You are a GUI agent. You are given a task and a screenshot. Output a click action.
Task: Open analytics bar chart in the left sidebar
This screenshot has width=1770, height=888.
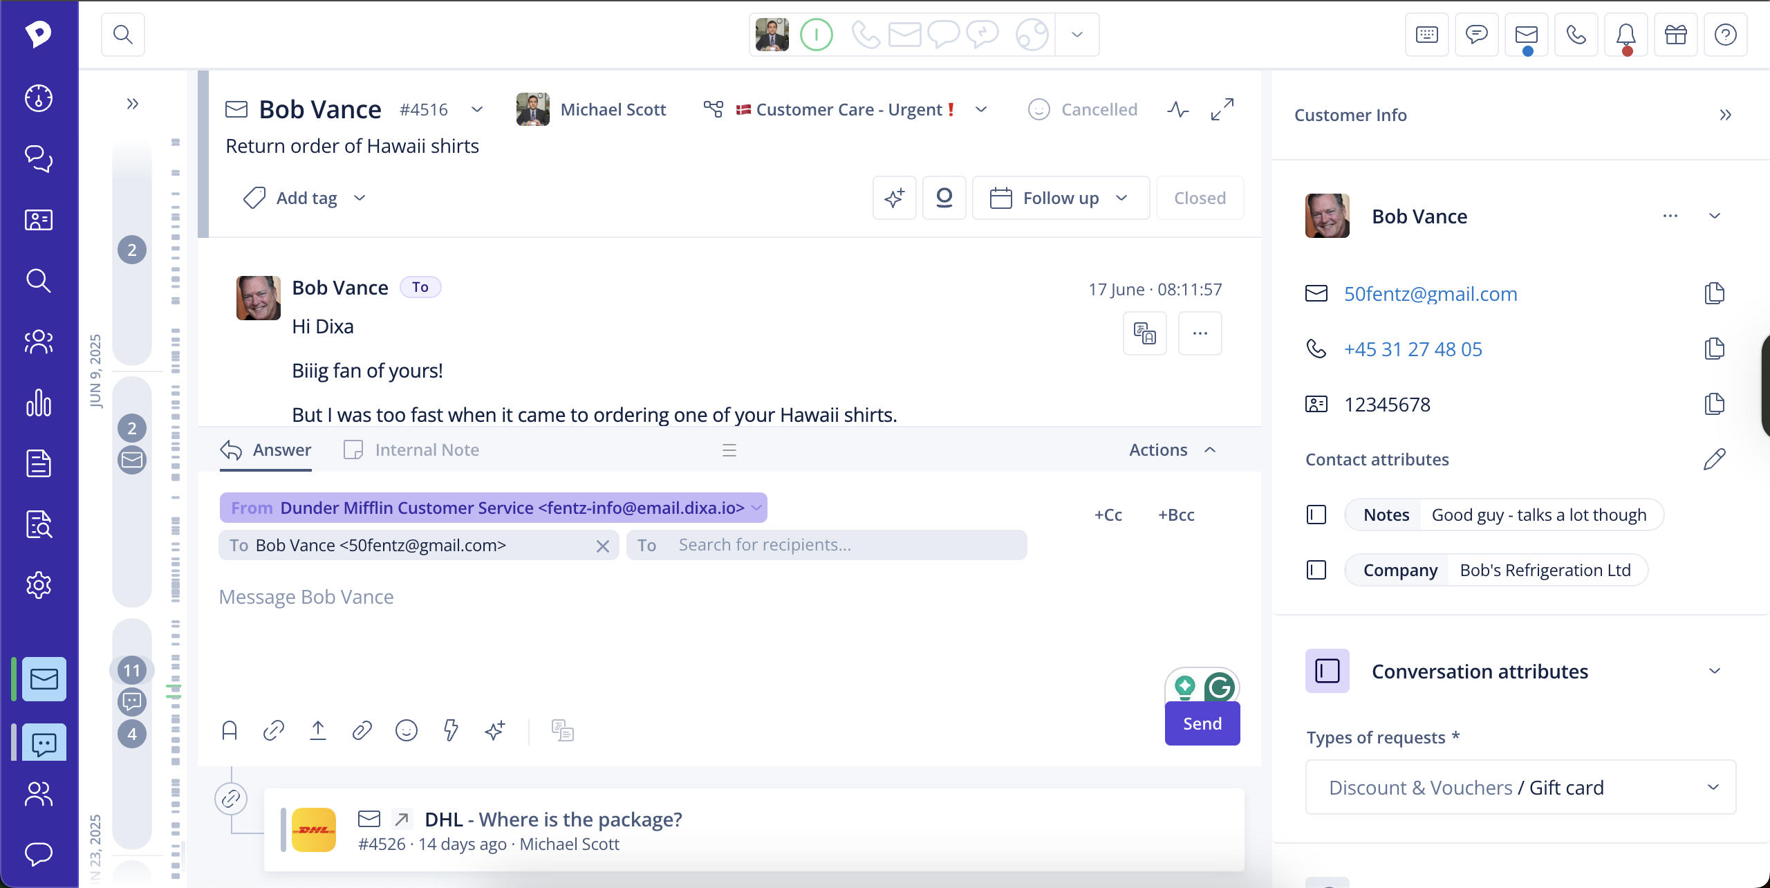tap(39, 403)
